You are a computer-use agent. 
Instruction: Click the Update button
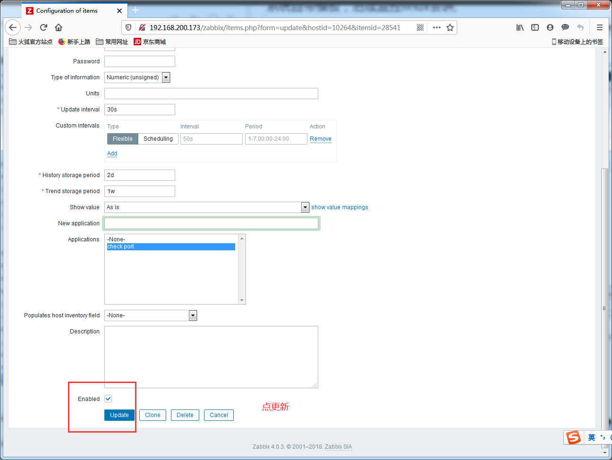[119, 415]
